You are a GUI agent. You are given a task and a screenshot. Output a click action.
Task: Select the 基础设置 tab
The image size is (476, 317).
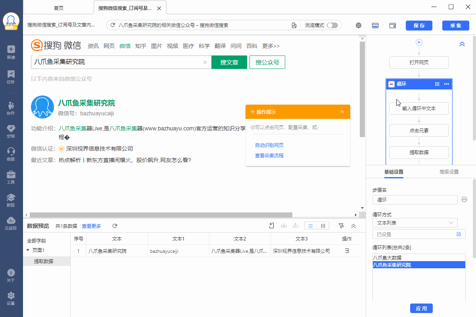click(394, 172)
